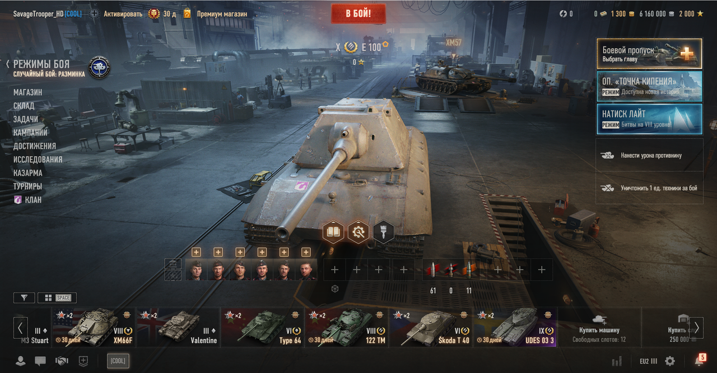Open the Боевой пропуск banner
Viewport: 717px width, 373px height.
coord(649,54)
